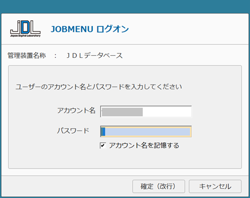Click empty footer area left of 確定（改行）
This screenshot has width=250, height=198.
tap(67, 186)
